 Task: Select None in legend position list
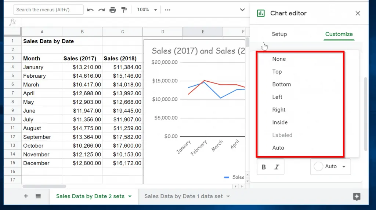[279, 59]
